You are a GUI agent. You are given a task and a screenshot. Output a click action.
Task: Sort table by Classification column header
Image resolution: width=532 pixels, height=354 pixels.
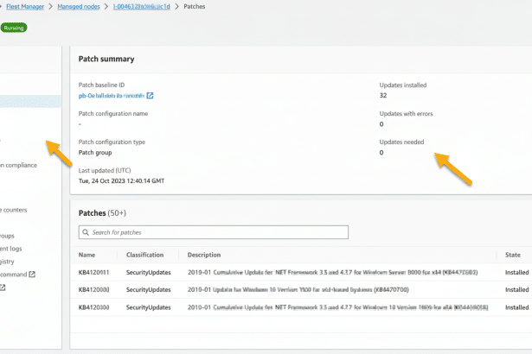[x=144, y=255]
